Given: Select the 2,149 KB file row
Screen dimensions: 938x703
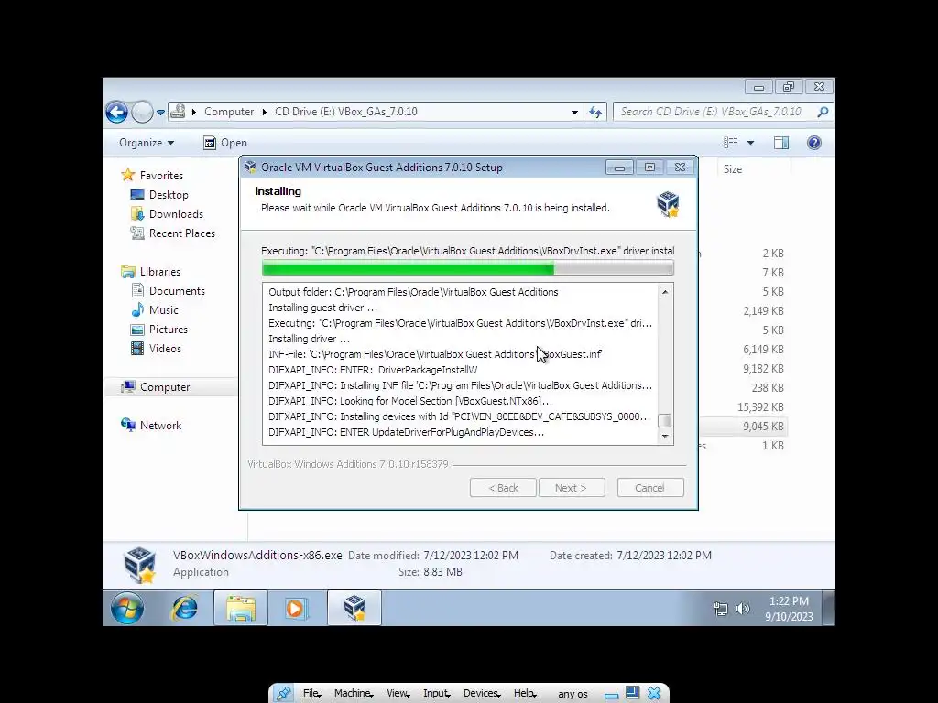Looking at the screenshot, I should [x=742, y=311].
